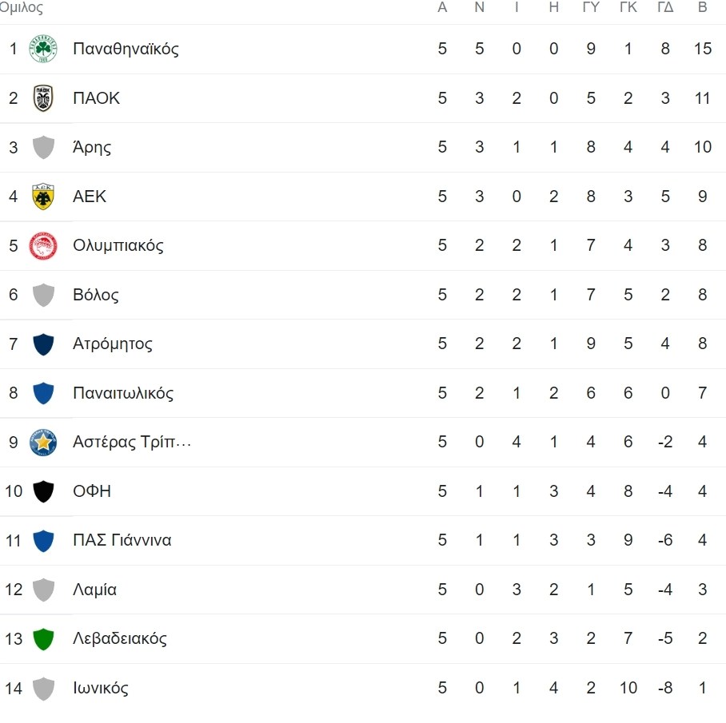726x723 pixels.
Task: Click the black shield next to ΟΦΗ
Action: 43,491
